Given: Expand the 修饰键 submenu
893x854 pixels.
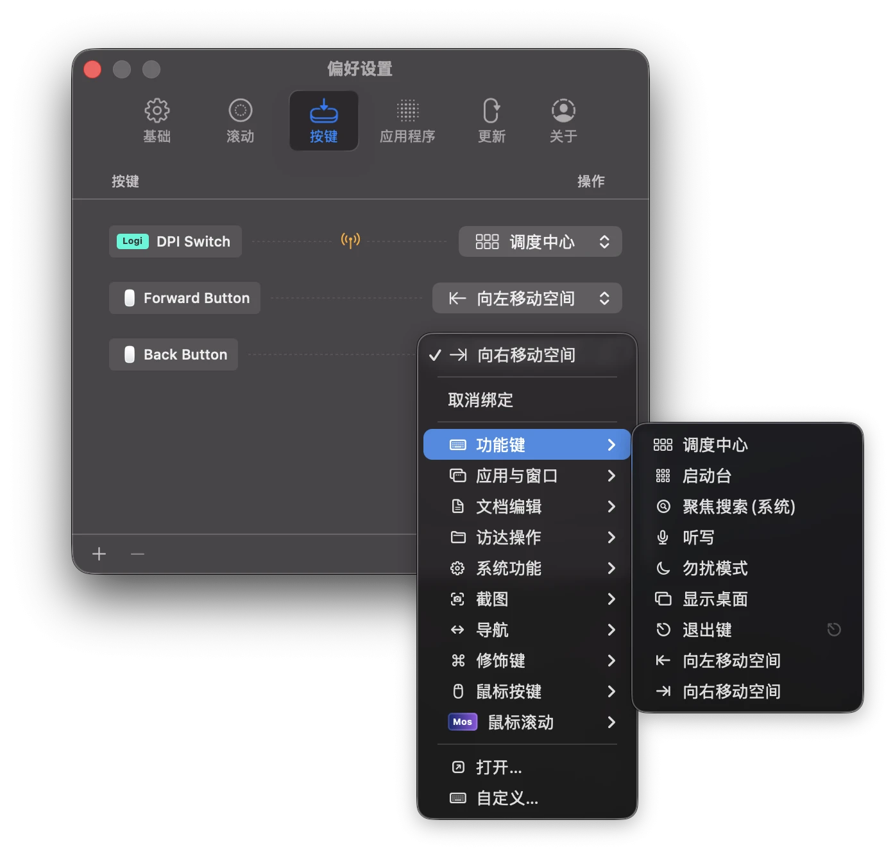Looking at the screenshot, I should 527,661.
